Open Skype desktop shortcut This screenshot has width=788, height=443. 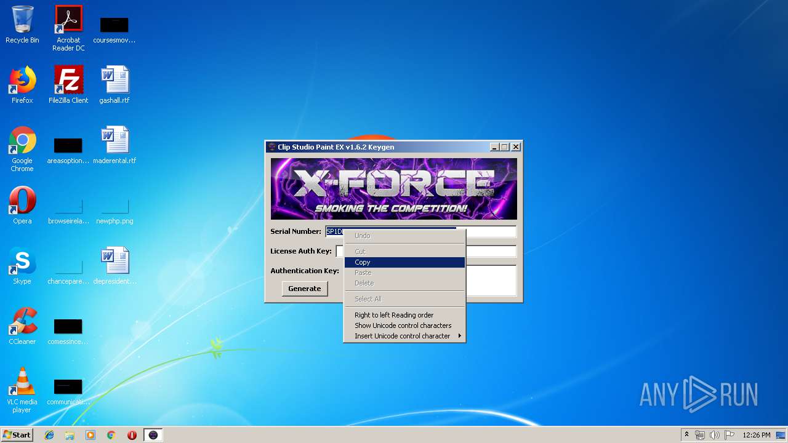22,266
